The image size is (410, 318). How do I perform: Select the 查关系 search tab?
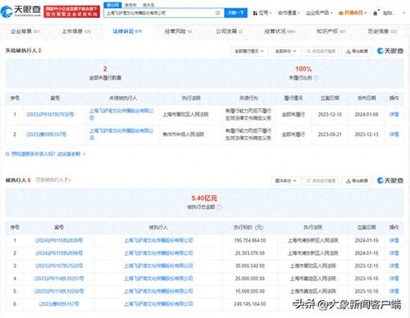coord(148,5)
